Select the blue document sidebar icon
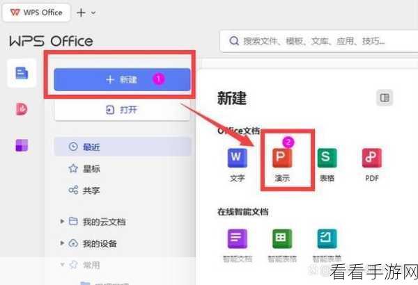The image size is (418, 285). [x=22, y=73]
